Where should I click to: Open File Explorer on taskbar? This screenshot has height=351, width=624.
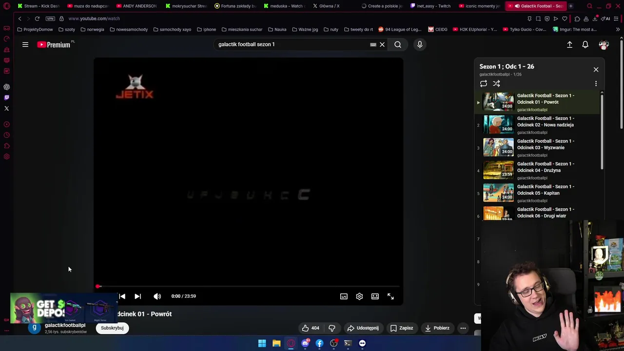click(276, 343)
